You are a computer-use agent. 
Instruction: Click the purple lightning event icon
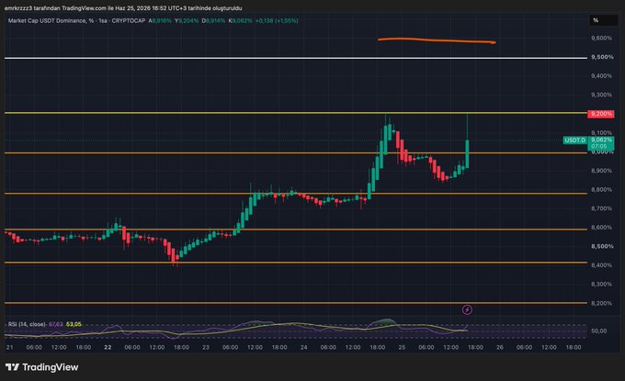(x=467, y=309)
